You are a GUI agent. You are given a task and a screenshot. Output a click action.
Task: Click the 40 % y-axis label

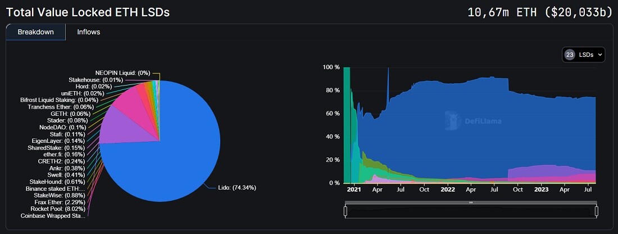point(333,137)
